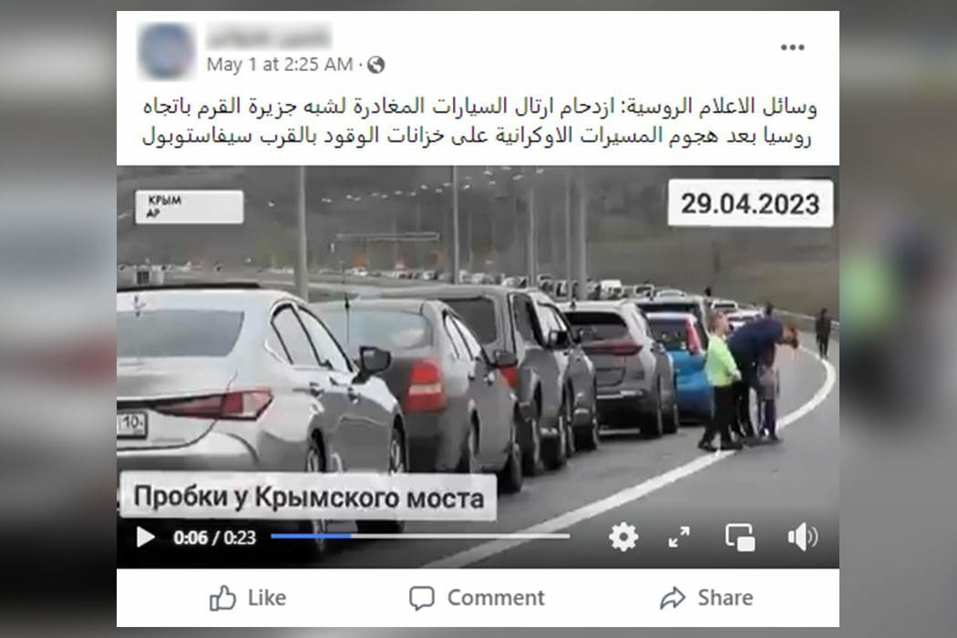Viewport: 957px width, 638px height.
Task: Mute the video volume speaker icon
Action: 802,537
